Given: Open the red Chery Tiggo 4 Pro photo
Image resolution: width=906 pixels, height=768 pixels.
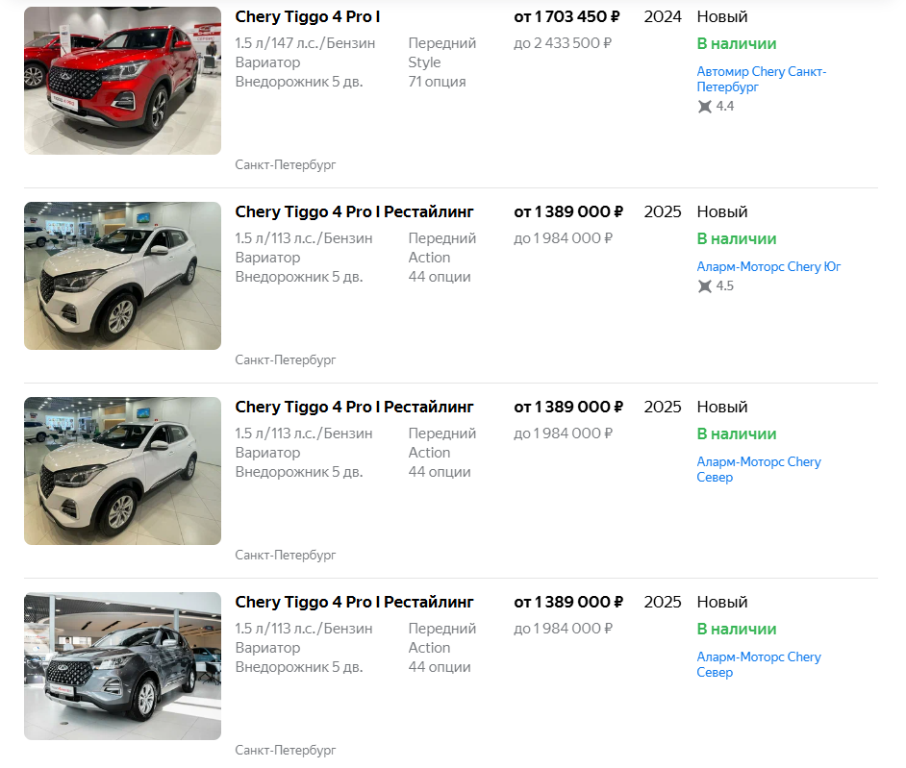Looking at the screenshot, I should (x=122, y=81).
